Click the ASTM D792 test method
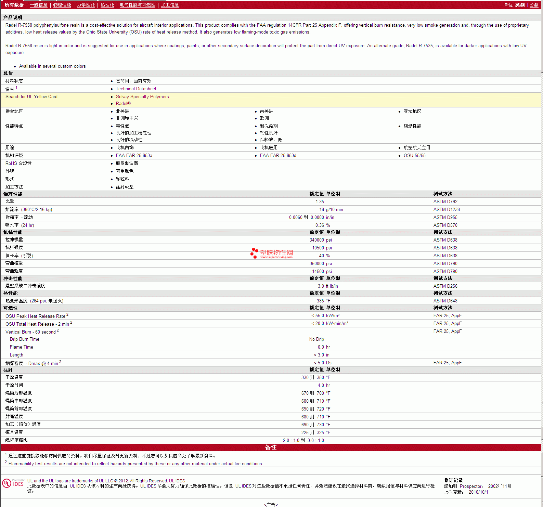 pyautogui.click(x=445, y=201)
